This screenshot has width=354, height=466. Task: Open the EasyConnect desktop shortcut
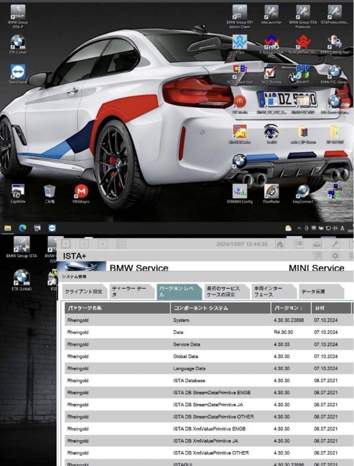tap(303, 194)
